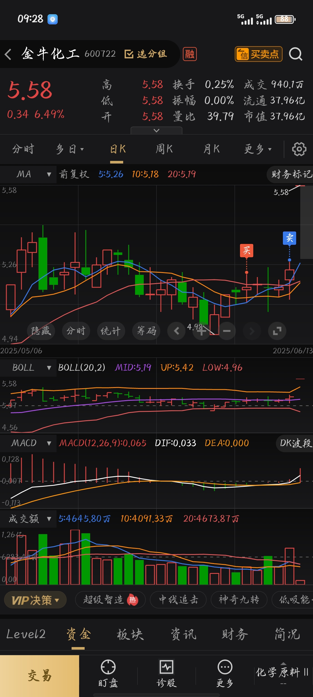313x697 pixels.
Task: Select 超级智造 strategy chip
Action: point(111,600)
